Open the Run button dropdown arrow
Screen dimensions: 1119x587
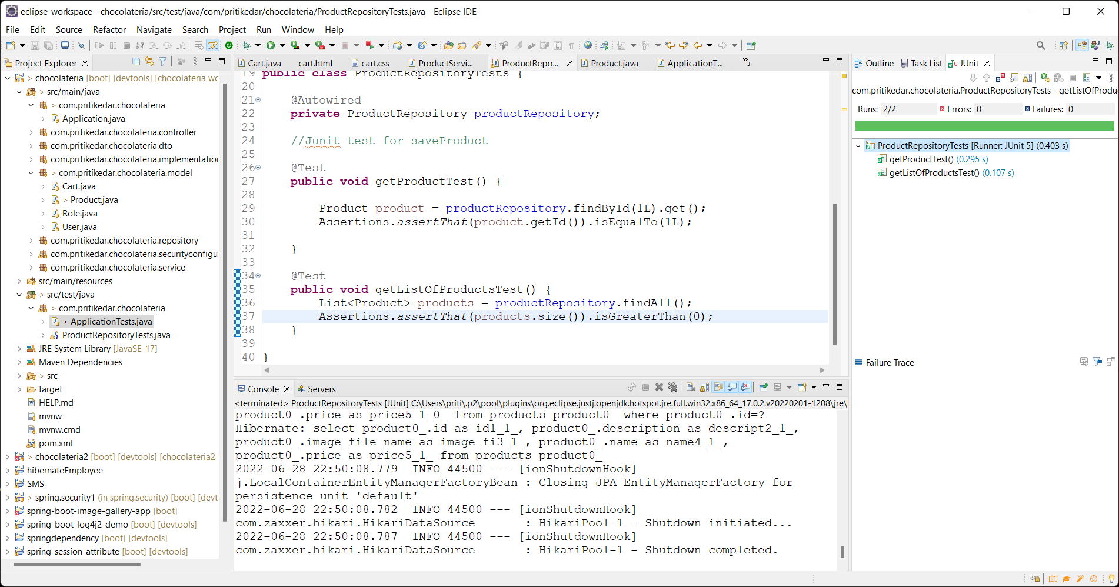pos(282,45)
